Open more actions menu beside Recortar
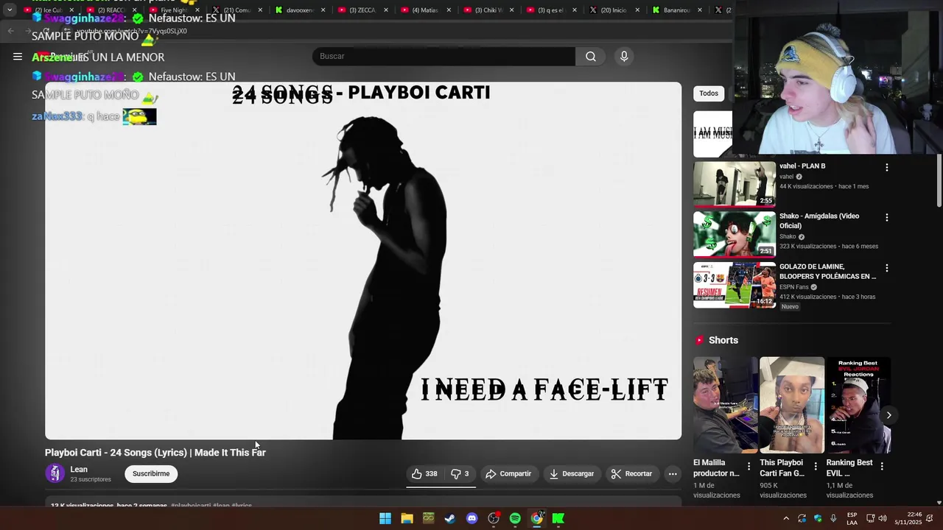 click(673, 474)
